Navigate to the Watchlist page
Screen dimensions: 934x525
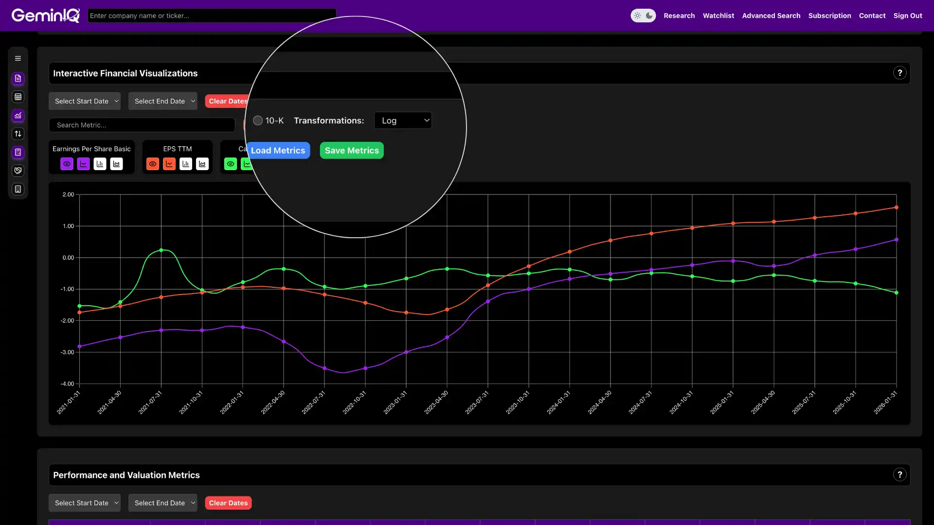click(718, 15)
